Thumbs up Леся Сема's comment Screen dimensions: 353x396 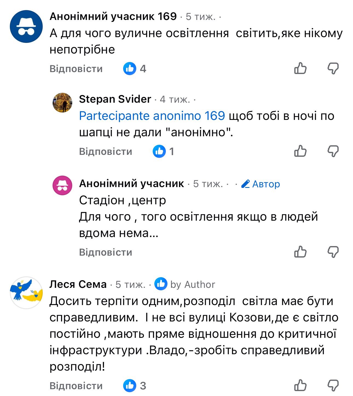coord(300,385)
